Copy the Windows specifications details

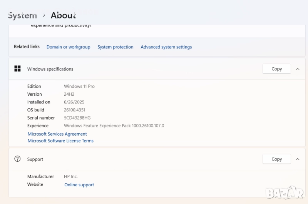tap(276, 69)
